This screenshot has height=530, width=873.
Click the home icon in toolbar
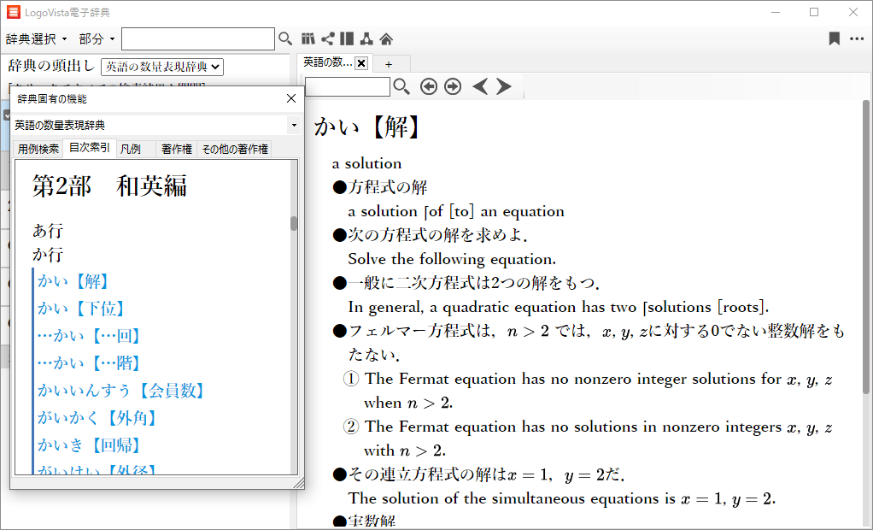click(x=386, y=38)
